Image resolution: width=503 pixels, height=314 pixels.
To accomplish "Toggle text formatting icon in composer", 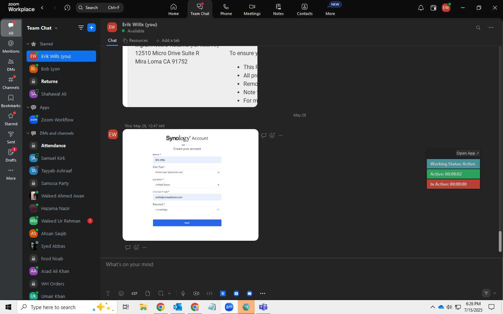I will pyautogui.click(x=108, y=293).
